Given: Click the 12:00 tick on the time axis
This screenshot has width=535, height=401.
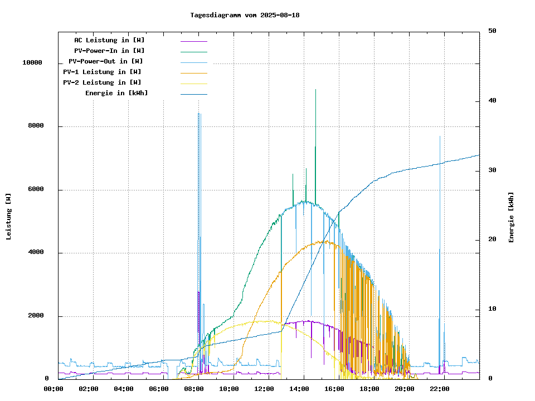Looking at the screenshot, I should [265, 389].
